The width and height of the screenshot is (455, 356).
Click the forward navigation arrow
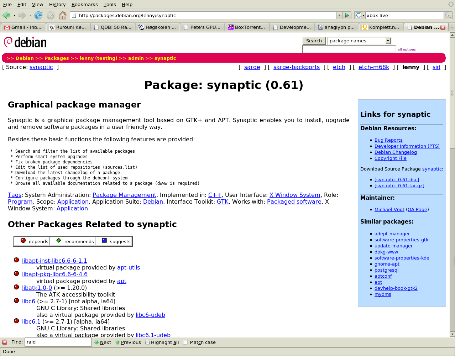22,15
